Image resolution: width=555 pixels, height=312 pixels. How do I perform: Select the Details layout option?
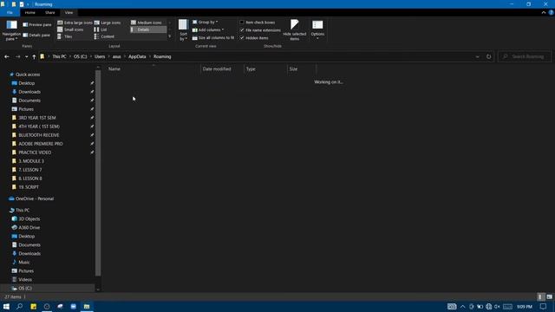point(148,29)
